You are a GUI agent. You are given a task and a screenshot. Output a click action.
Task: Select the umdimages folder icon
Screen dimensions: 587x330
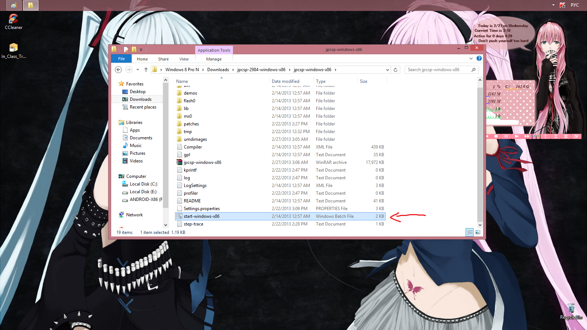pyautogui.click(x=179, y=139)
